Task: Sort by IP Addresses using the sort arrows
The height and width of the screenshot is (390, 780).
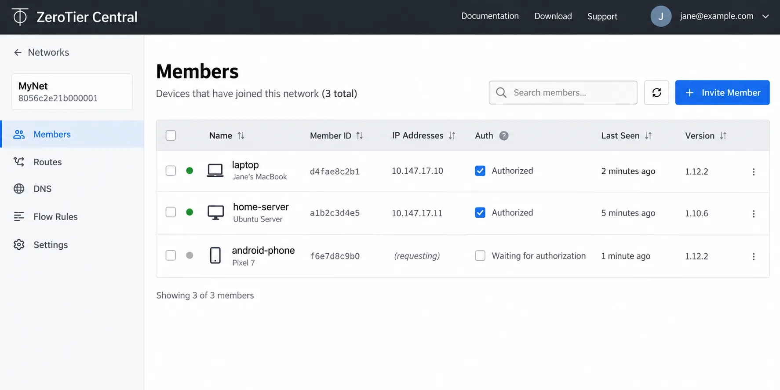Action: tap(452, 136)
